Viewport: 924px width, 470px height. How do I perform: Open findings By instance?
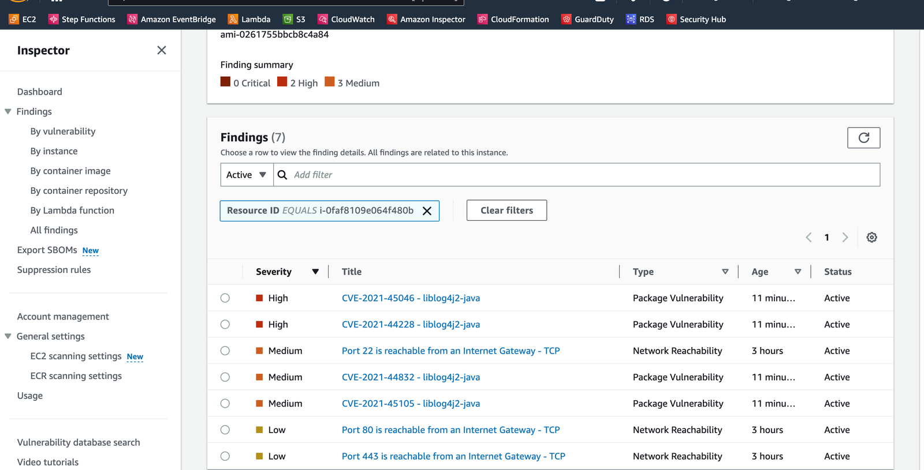pos(54,151)
